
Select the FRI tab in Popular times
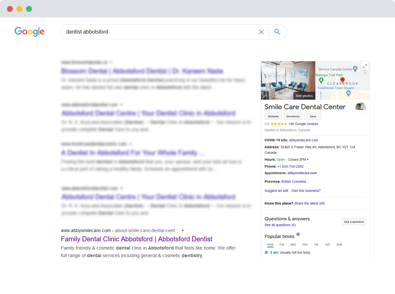(x=316, y=245)
